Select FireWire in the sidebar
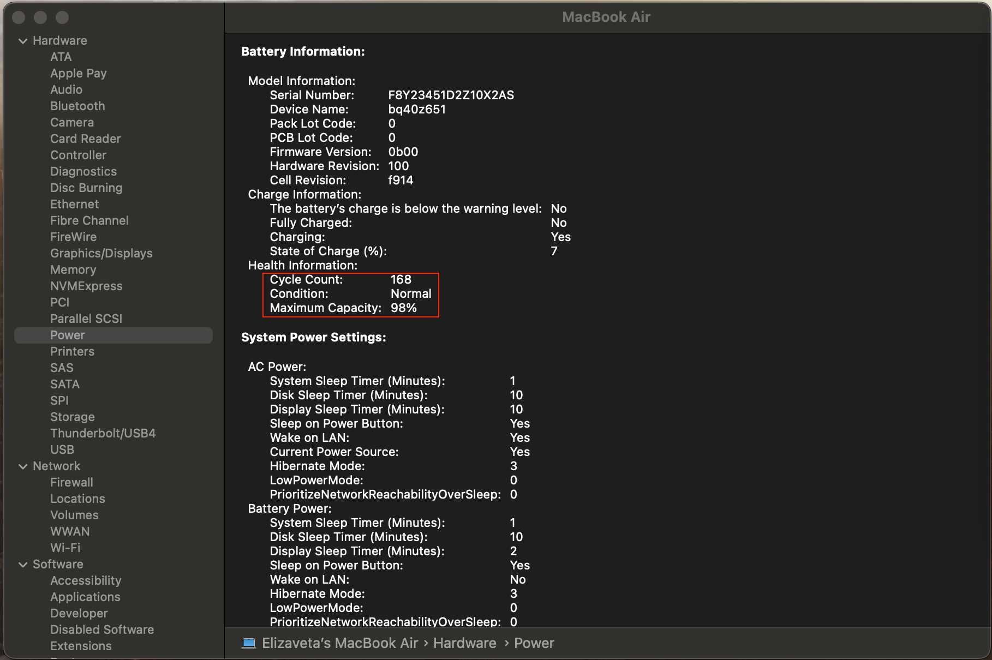Viewport: 992px width, 660px height. coord(74,237)
